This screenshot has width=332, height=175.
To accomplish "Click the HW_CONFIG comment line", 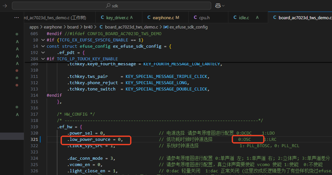I will pos(76,114).
